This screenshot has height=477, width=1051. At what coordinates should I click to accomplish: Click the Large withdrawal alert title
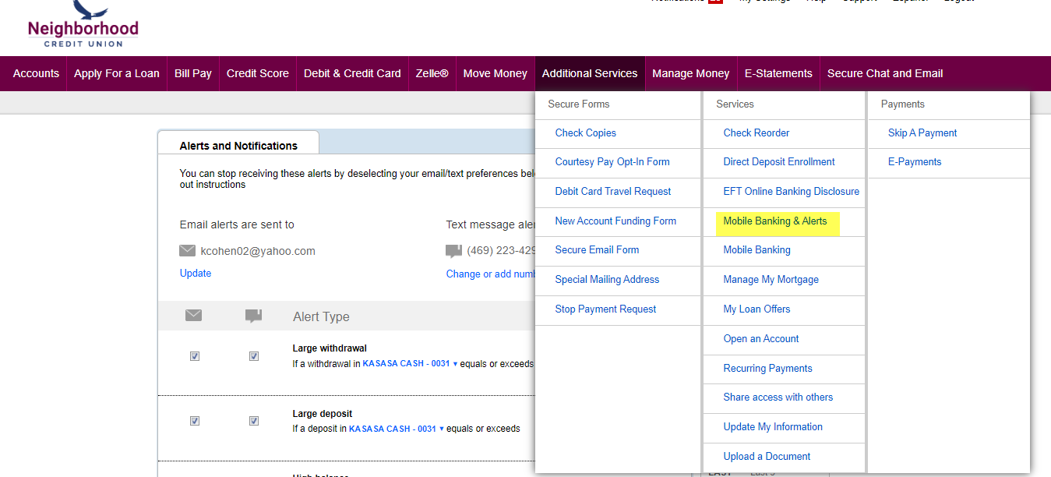(x=330, y=348)
